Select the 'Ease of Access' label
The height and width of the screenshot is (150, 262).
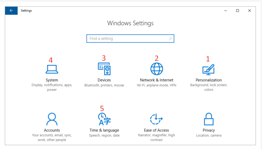pyautogui.click(x=156, y=130)
